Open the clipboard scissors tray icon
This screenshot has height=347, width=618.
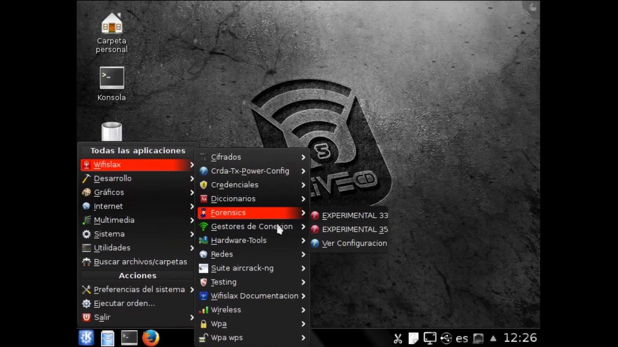click(398, 338)
